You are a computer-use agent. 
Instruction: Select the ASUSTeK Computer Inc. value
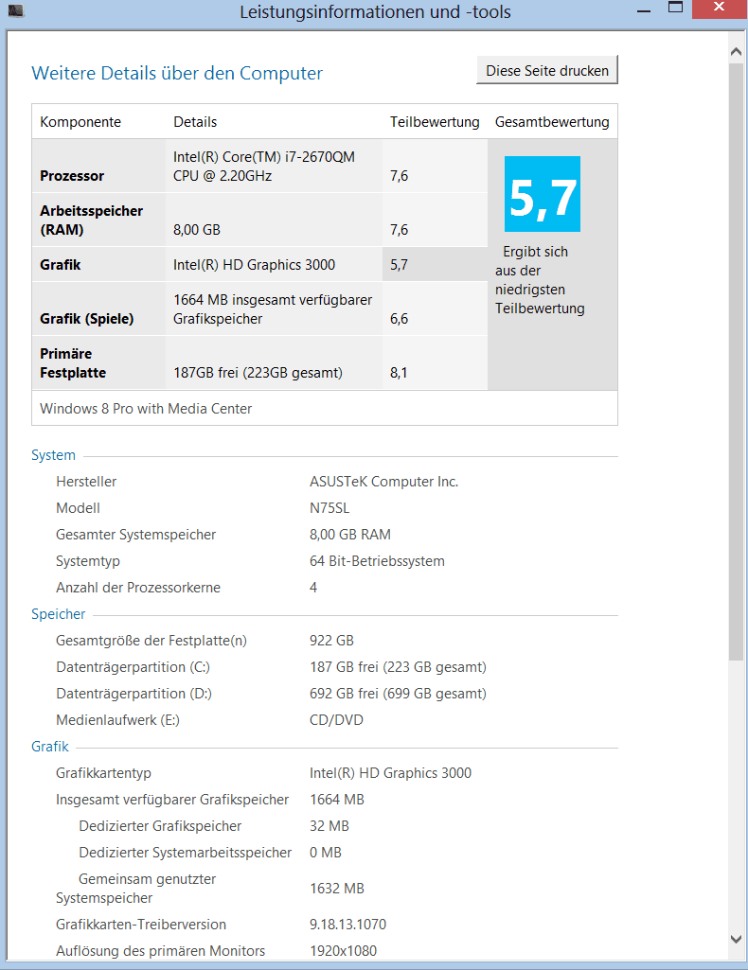coord(383,482)
